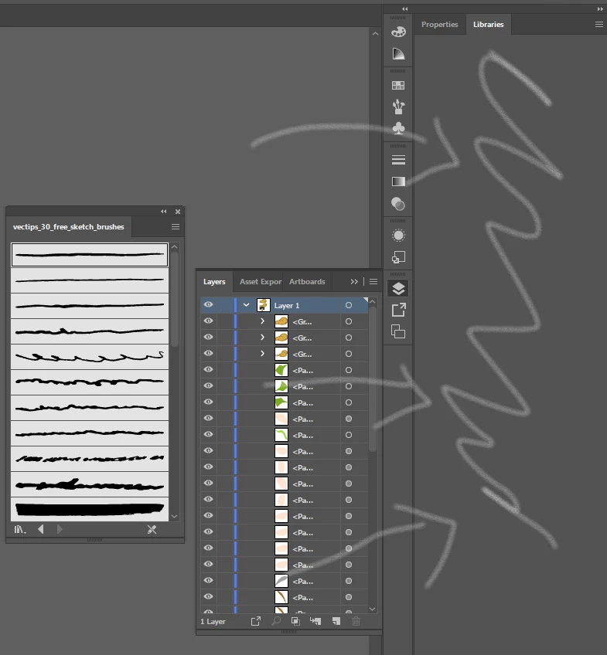
Task: Open Artboards icon in the dock
Action: pyautogui.click(x=398, y=332)
